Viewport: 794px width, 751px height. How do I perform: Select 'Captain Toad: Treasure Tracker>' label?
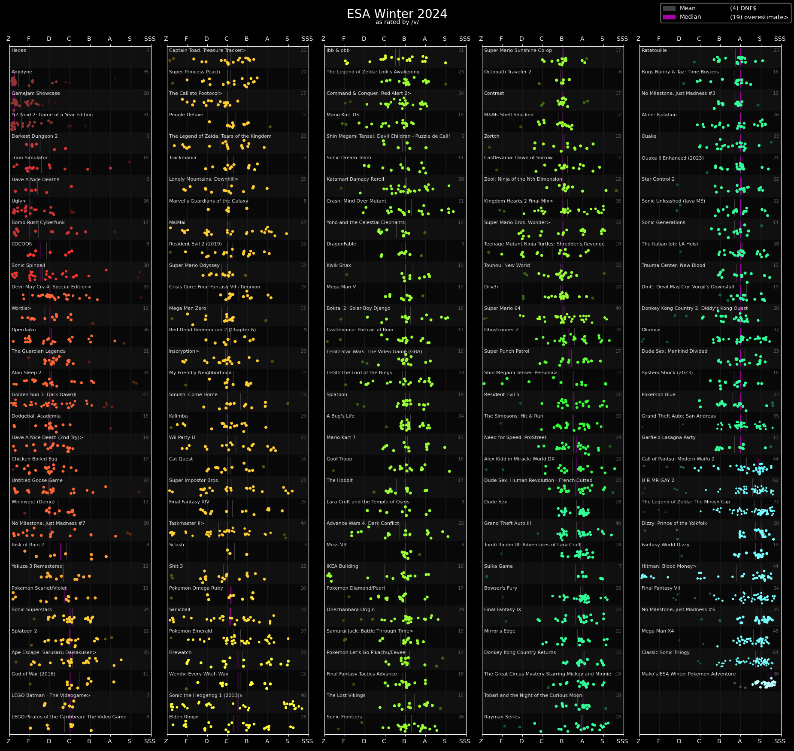click(x=207, y=51)
